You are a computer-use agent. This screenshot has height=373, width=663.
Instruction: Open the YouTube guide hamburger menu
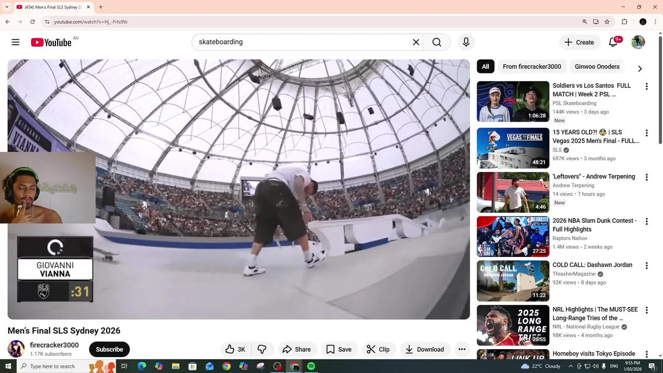(x=16, y=42)
